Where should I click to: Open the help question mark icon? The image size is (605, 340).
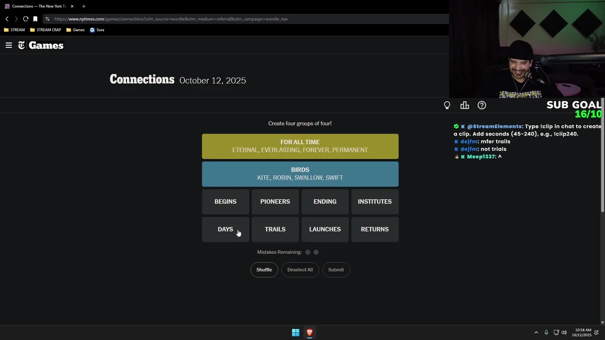click(482, 105)
